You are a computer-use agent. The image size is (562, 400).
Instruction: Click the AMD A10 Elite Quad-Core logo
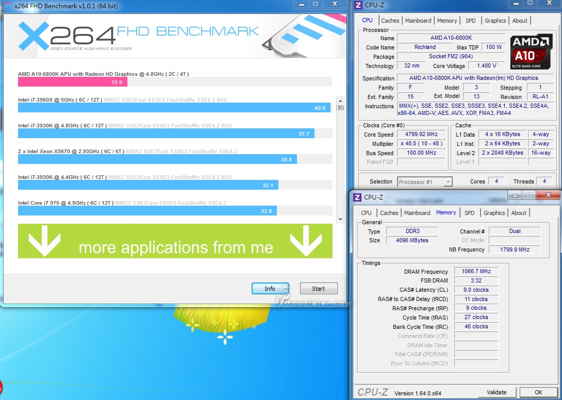[531, 52]
